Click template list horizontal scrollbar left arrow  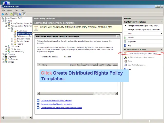(38, 93)
